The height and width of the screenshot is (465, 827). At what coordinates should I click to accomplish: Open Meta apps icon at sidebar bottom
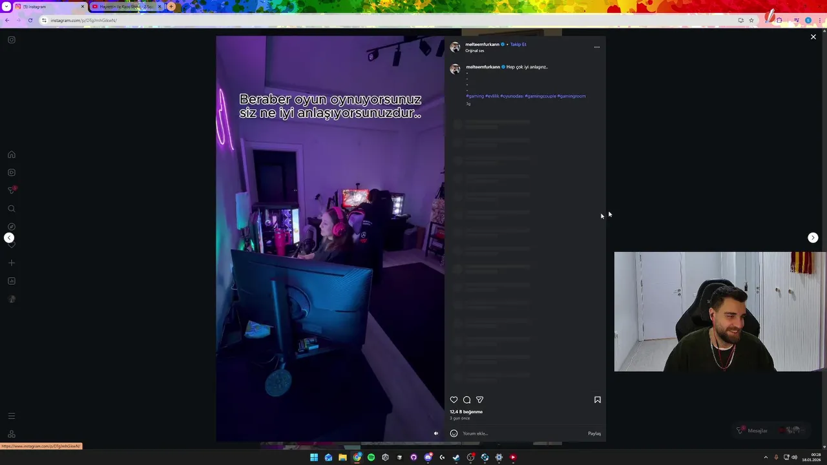click(12, 434)
